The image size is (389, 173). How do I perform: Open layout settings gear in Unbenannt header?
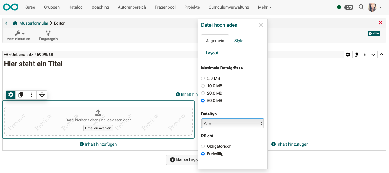pos(348,55)
